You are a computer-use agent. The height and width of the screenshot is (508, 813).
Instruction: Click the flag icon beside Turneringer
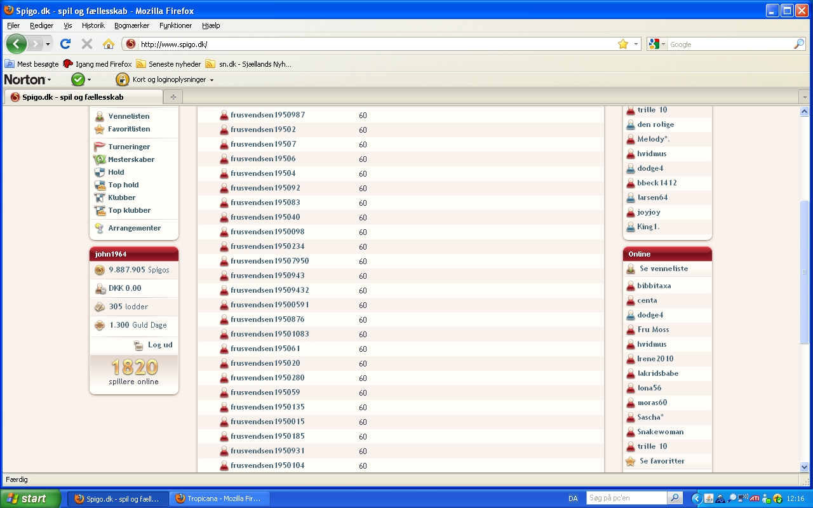pyautogui.click(x=100, y=147)
